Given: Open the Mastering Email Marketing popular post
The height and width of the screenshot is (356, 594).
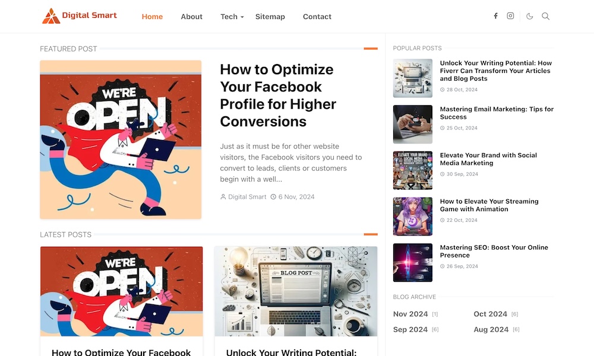Looking at the screenshot, I should [497, 113].
